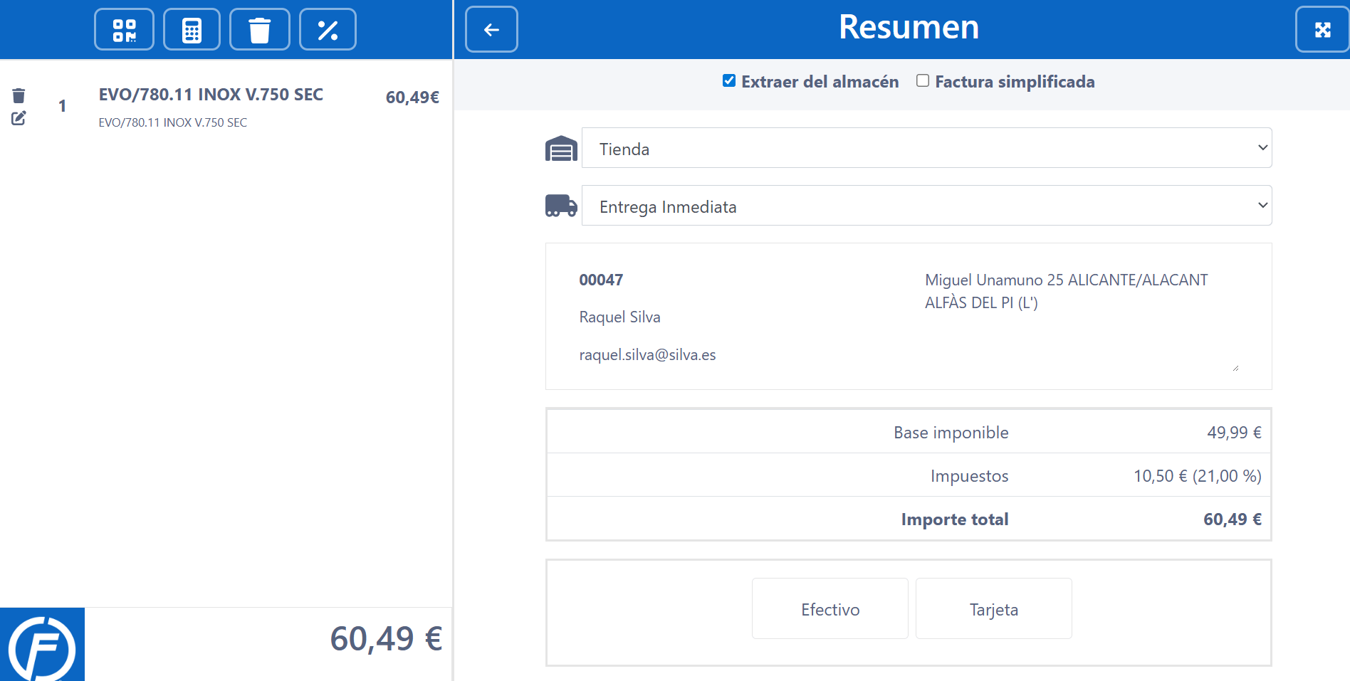Screen dimensions: 1350x681
Task: Apply a discount with the percent button
Action: point(328,30)
